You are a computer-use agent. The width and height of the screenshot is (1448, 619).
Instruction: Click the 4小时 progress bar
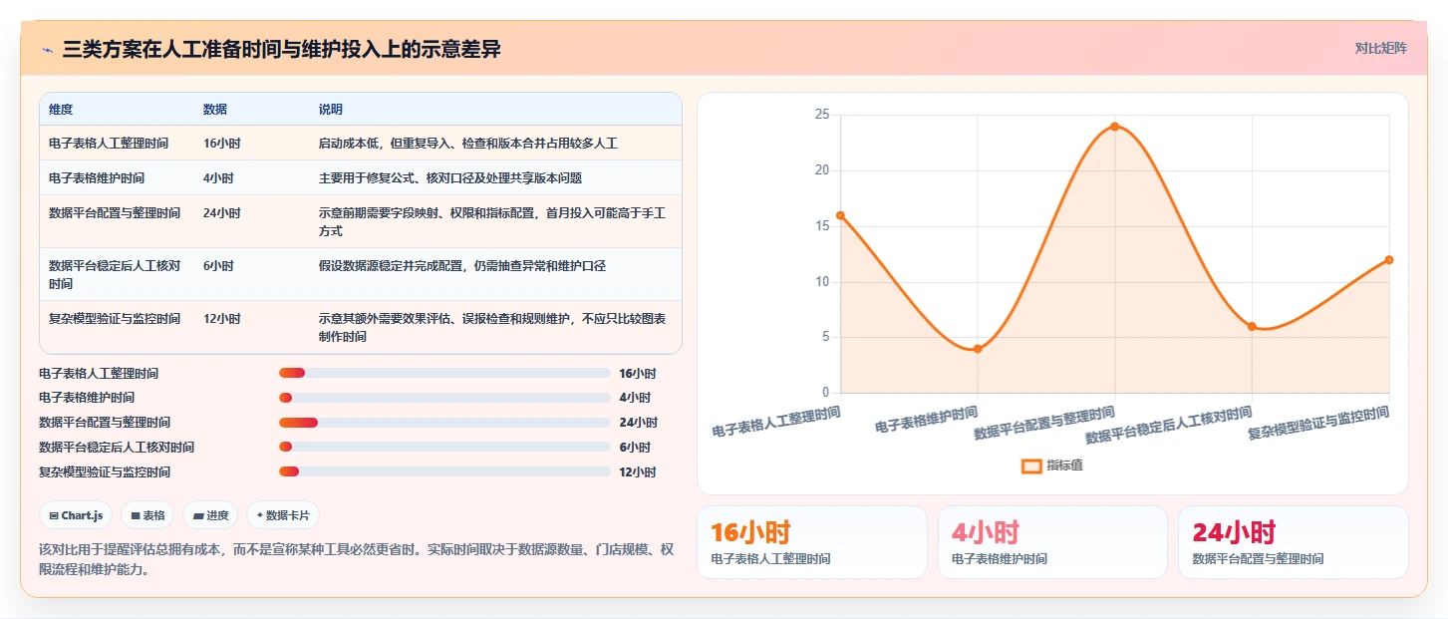click(444, 398)
